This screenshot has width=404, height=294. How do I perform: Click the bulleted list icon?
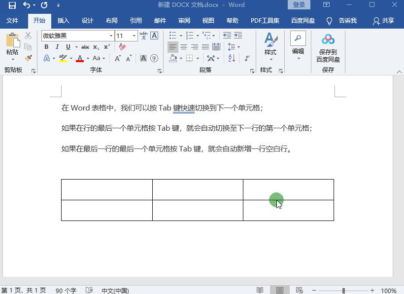click(x=173, y=35)
